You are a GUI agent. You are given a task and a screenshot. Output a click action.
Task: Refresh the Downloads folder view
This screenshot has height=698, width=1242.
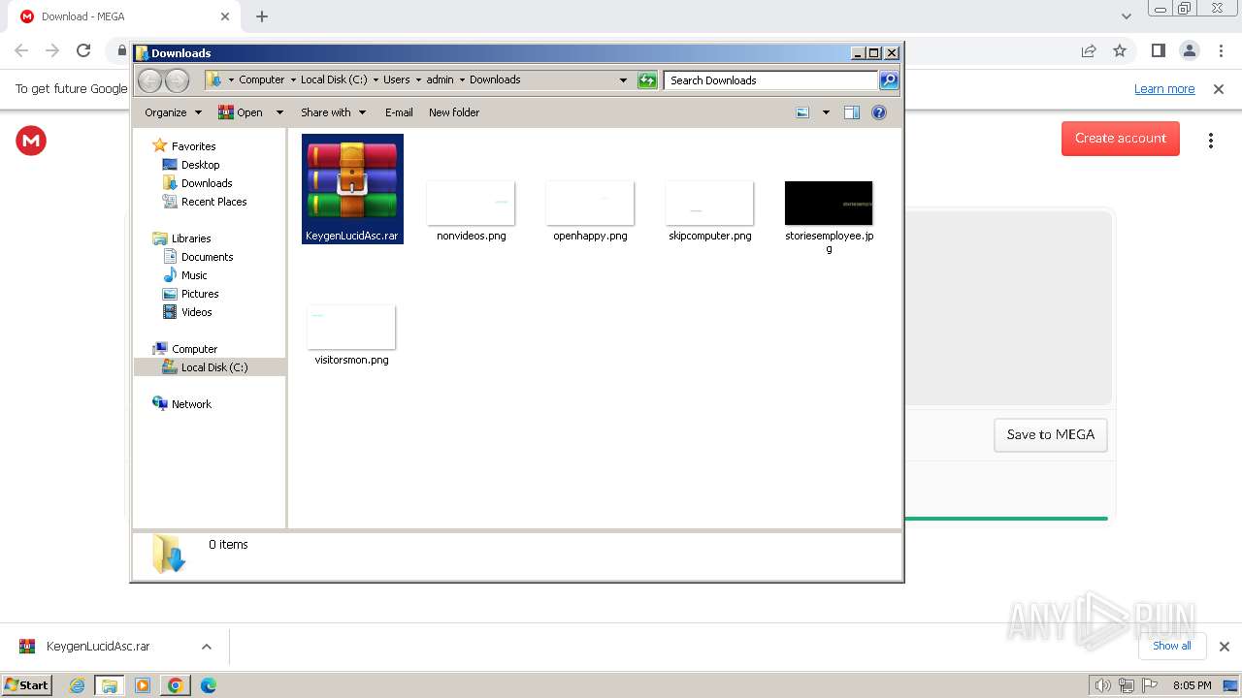tap(647, 80)
